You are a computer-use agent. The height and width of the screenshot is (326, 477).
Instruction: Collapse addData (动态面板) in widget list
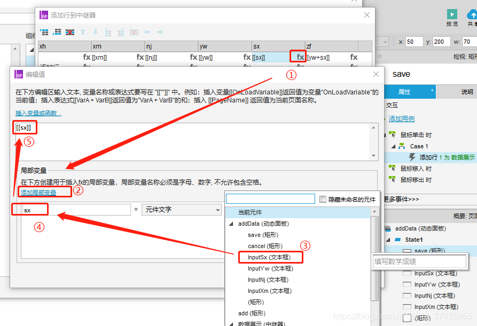tap(231, 224)
